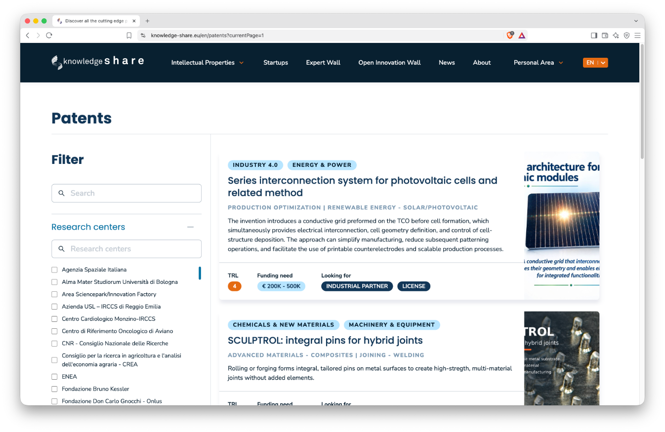Click the magnifier icon in Filter search box
This screenshot has width=665, height=432.
[x=62, y=194]
